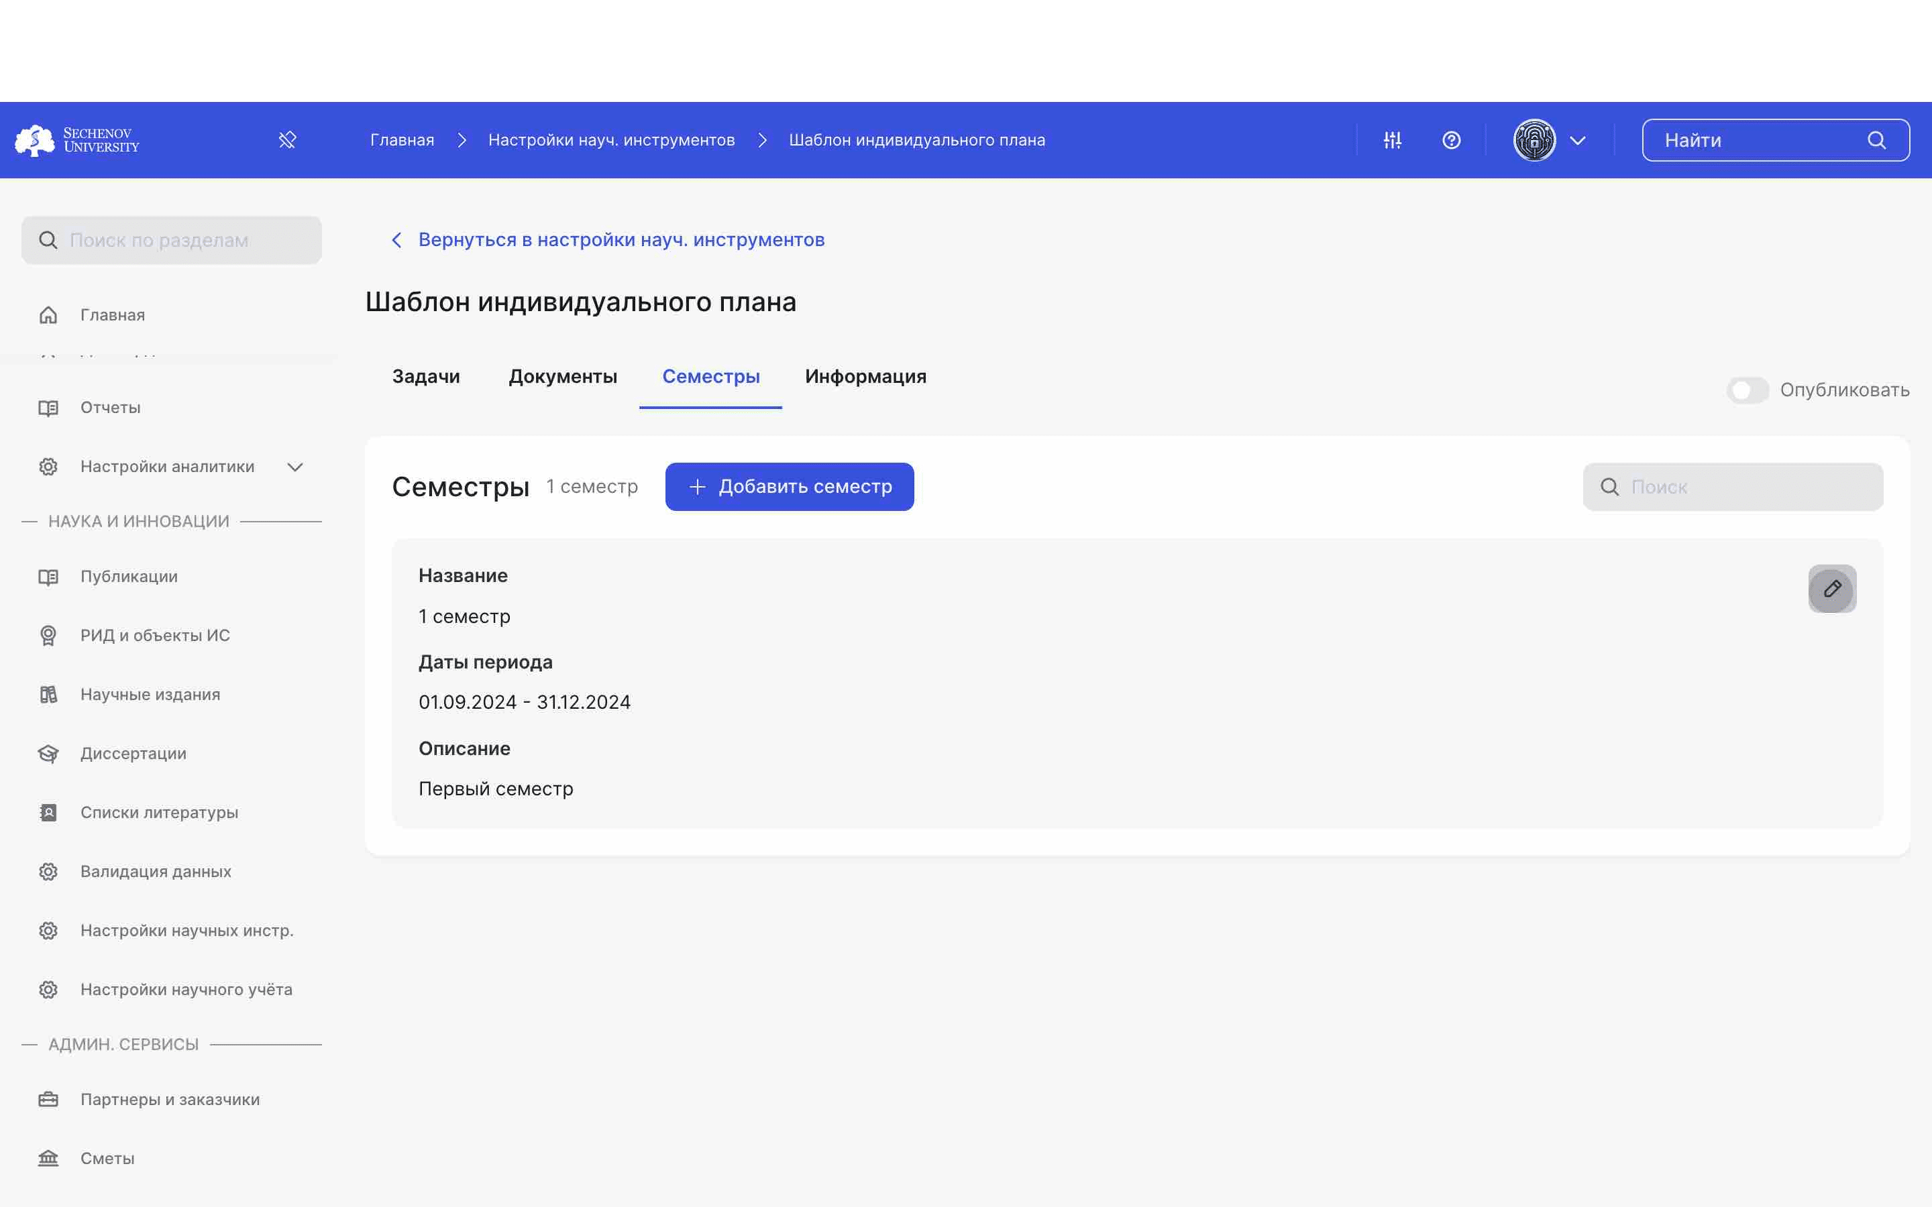Click the period dates 01.09.2024 - 31.12.2024
This screenshot has height=1207, width=1932.
[525, 703]
